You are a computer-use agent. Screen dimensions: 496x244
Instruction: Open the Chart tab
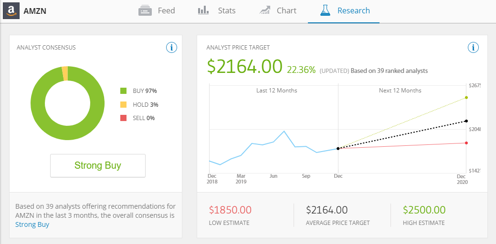point(278,11)
